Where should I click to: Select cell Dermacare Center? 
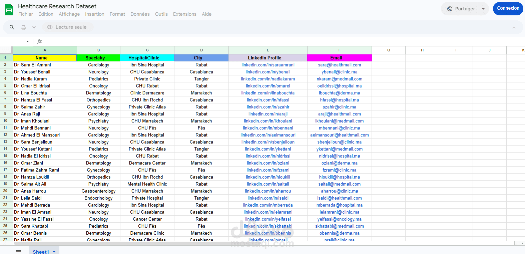147,163
